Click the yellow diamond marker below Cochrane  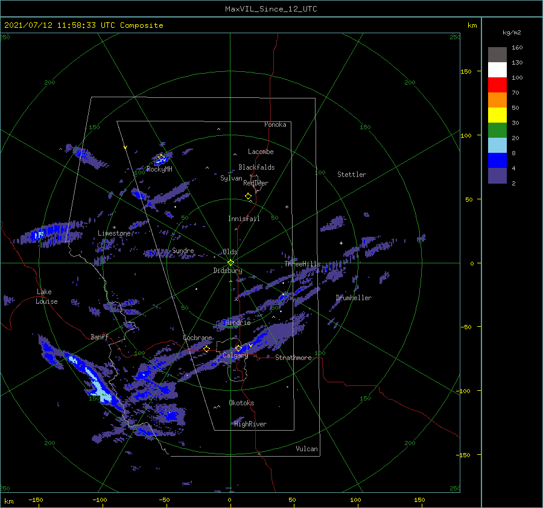(207, 349)
